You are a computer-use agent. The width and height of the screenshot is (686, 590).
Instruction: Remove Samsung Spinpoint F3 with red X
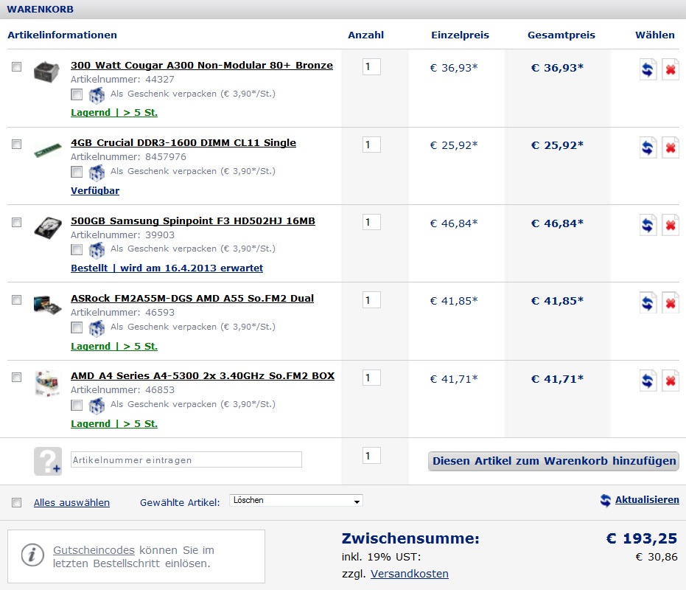click(671, 225)
